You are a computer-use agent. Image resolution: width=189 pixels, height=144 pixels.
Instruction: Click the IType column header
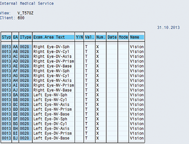(25, 37)
